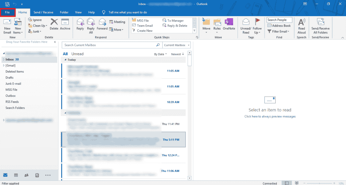346x185 pixels.
Task: Open the File tab
Action: [x=7, y=12]
